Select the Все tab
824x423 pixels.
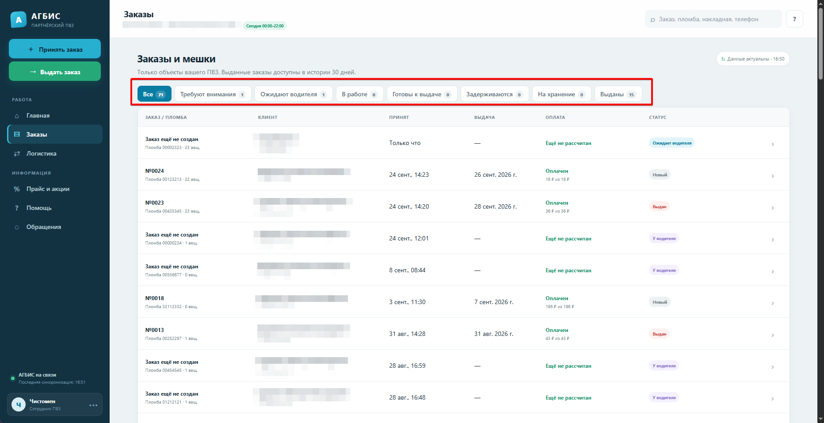(154, 94)
